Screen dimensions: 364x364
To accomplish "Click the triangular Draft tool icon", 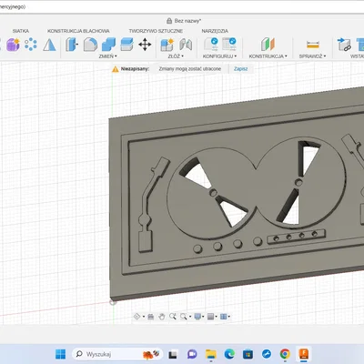I will tap(49, 45).
